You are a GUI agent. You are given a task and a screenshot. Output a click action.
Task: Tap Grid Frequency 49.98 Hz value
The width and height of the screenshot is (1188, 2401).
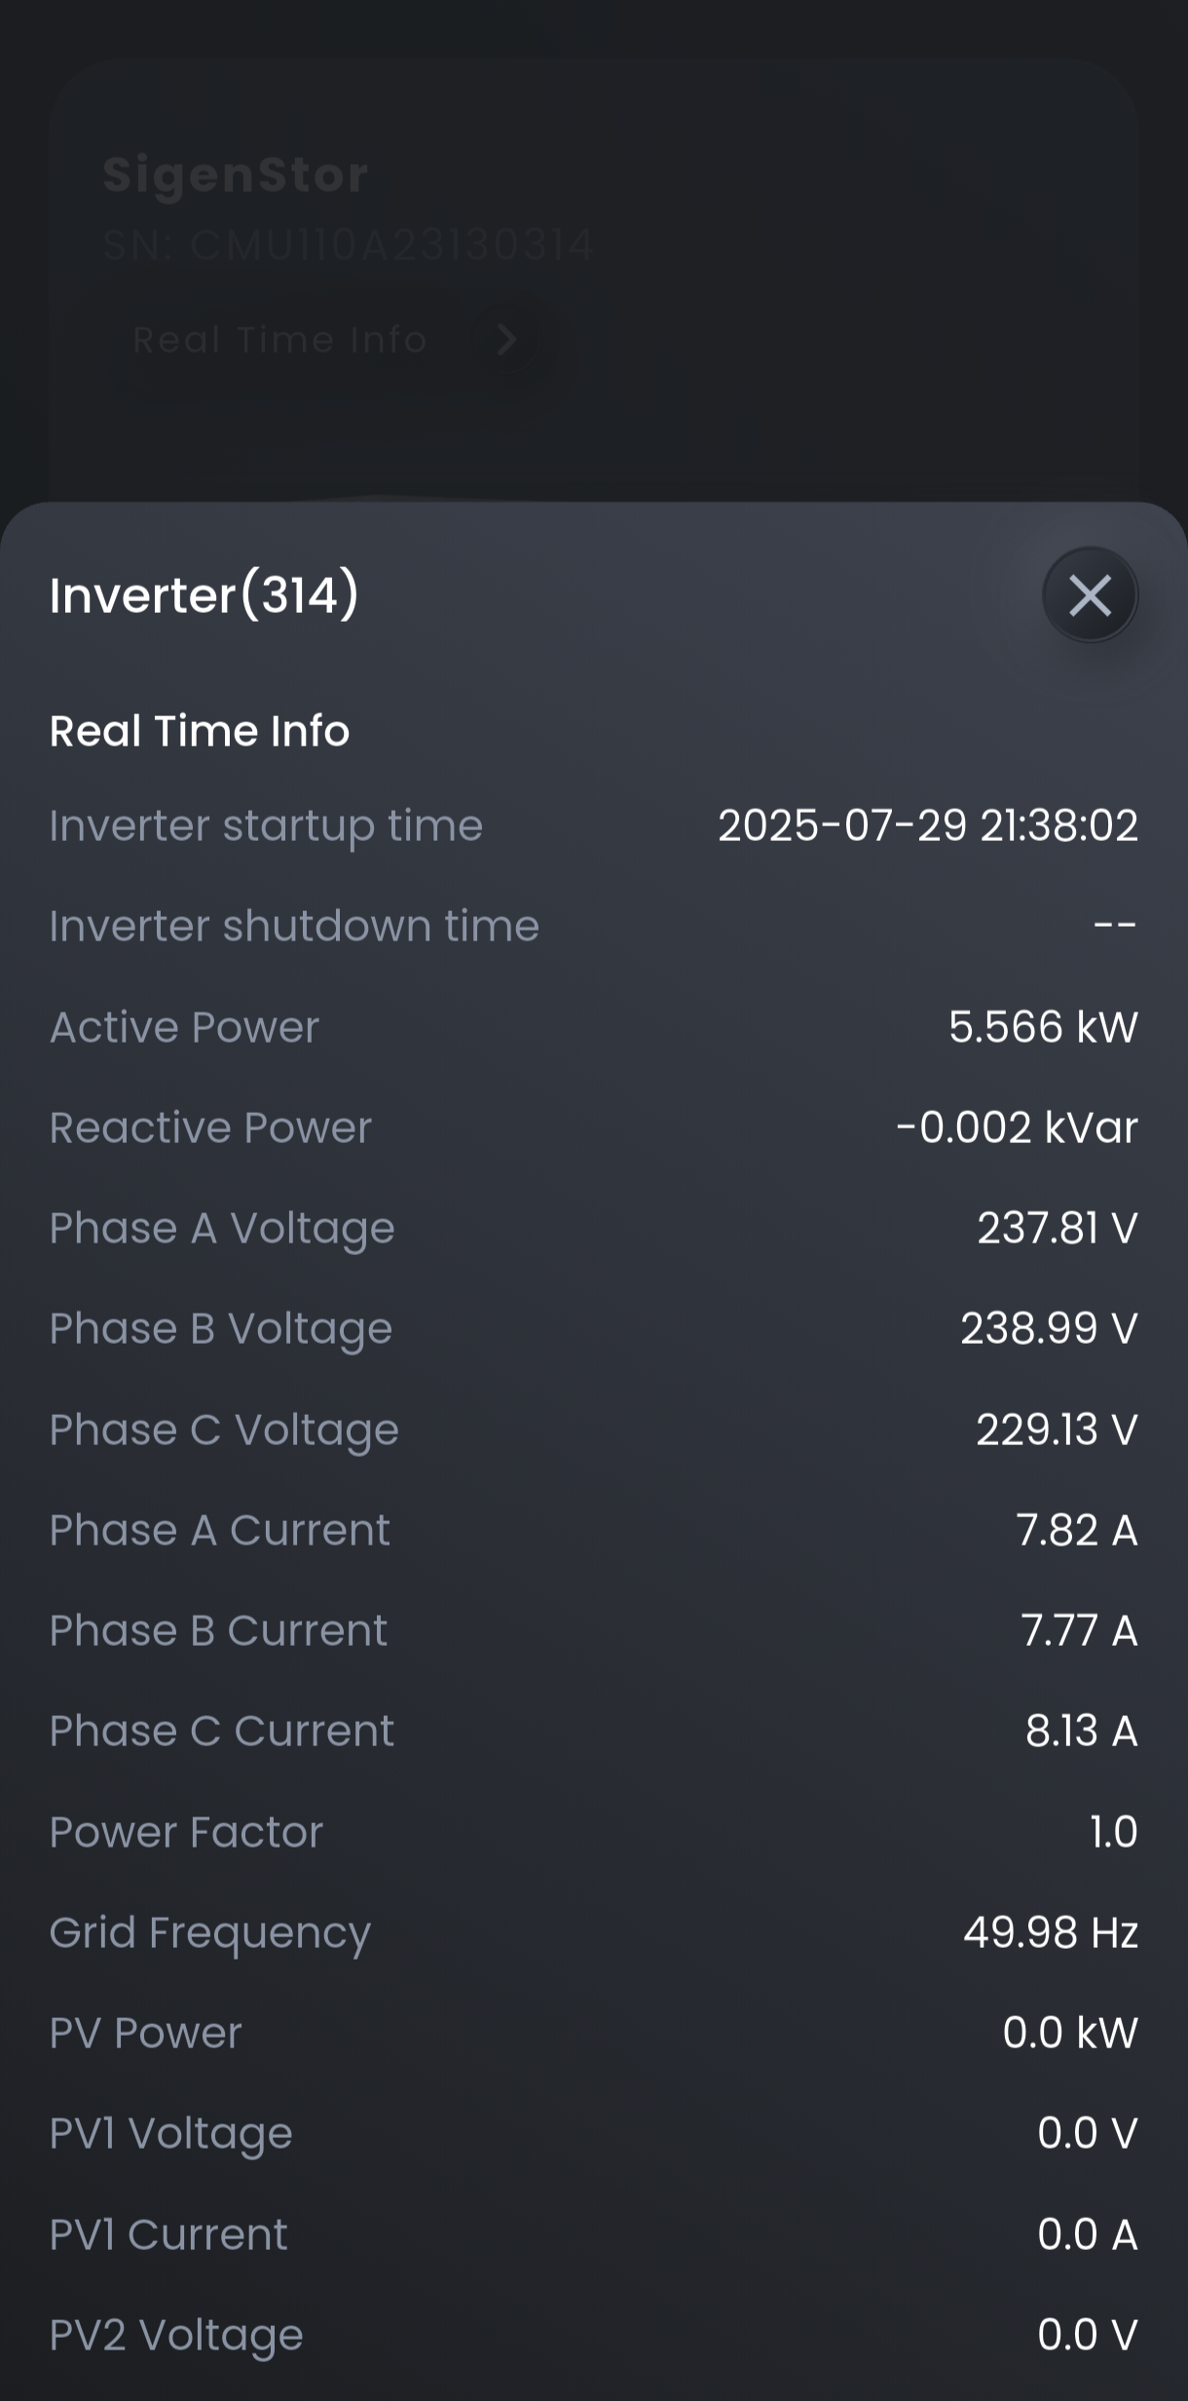[x=1051, y=1932]
